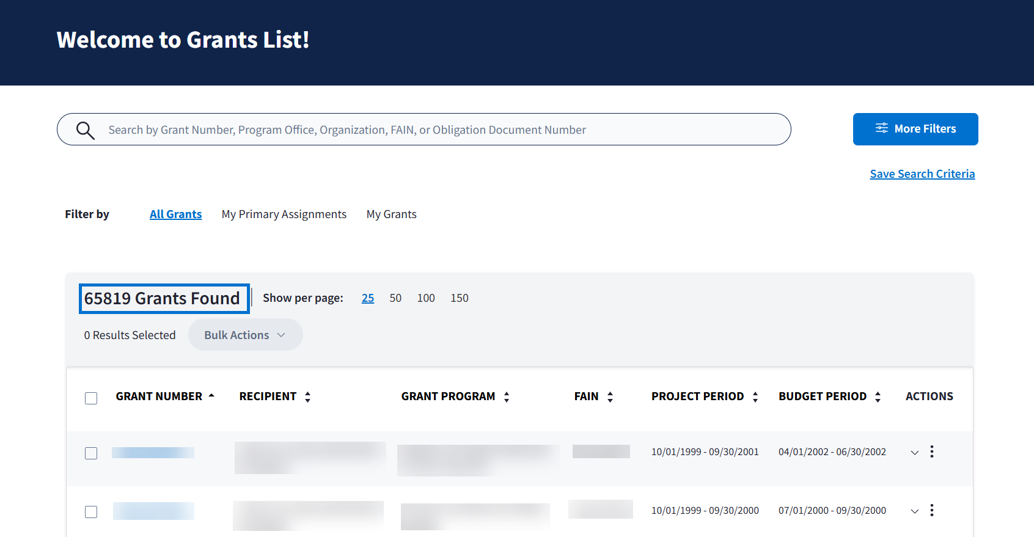The image size is (1034, 537).
Task: Open three-dot actions menu for first grant
Action: [931, 451]
